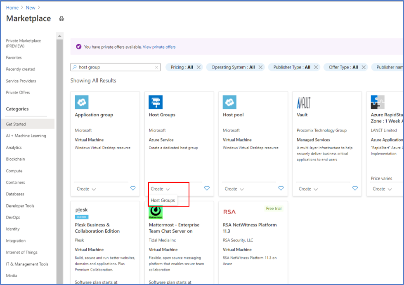This screenshot has height=285, width=404.
Task: Click the private offers rocket icon
Action: pos(78,47)
